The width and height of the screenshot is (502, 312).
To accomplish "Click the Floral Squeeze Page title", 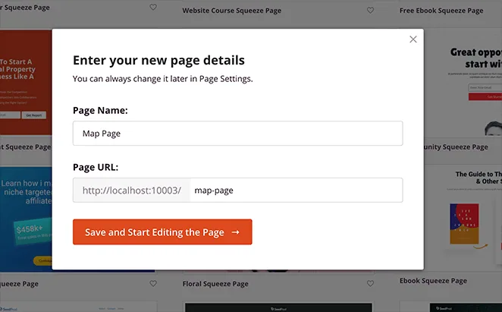I will tap(215, 284).
